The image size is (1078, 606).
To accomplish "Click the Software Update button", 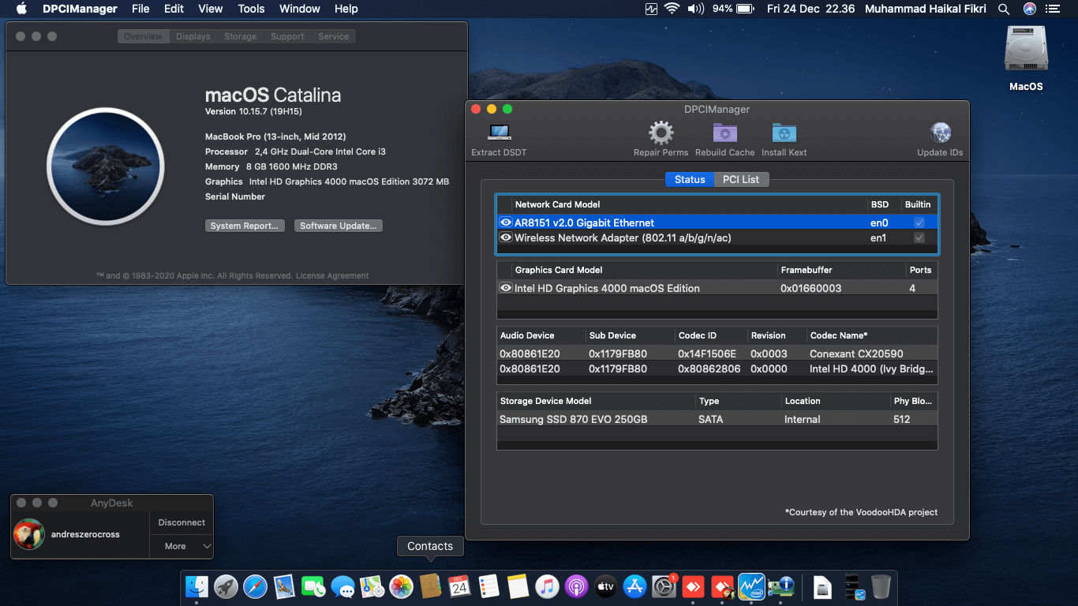I will pyautogui.click(x=339, y=226).
